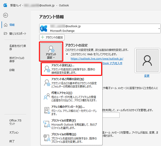Viewport: 161px width, 146px height.
Task: Expand the account selector dropdown
Action: coord(159,28)
